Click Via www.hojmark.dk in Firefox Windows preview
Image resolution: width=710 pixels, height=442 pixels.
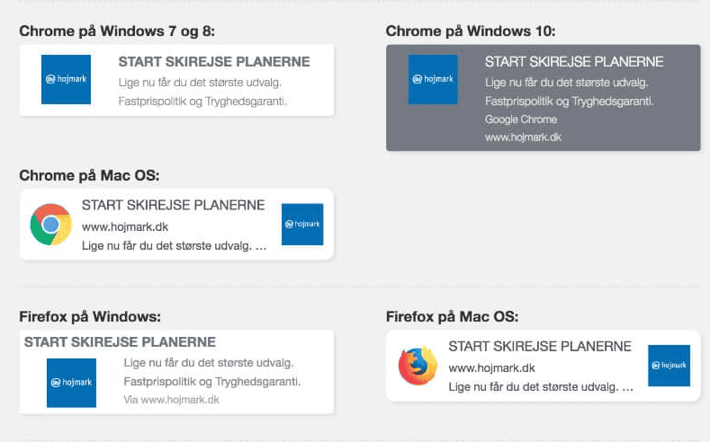coord(171,400)
